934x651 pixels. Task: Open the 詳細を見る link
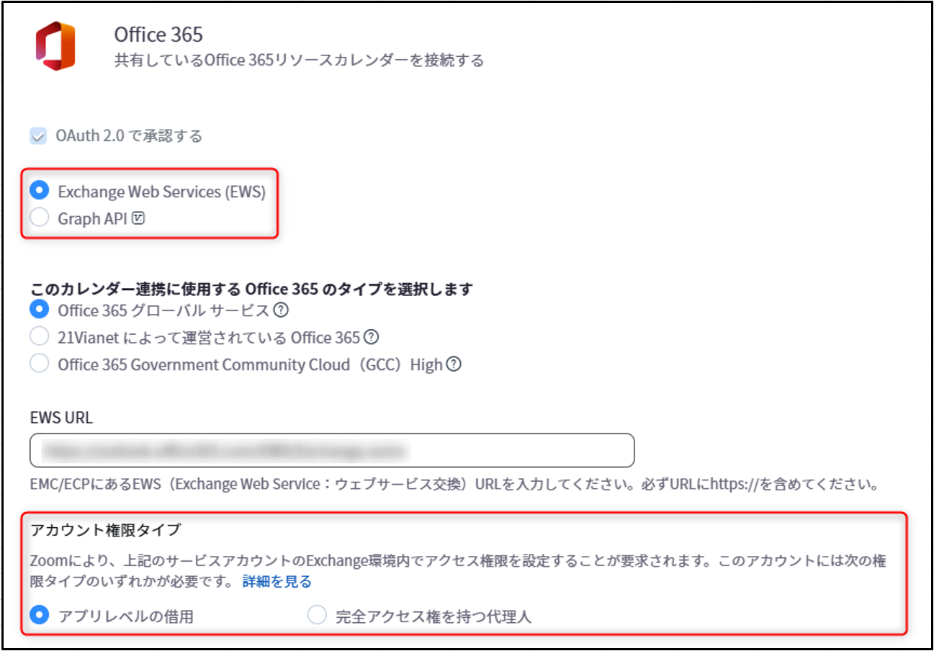coord(277,581)
